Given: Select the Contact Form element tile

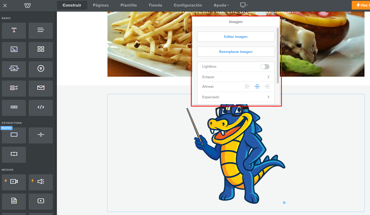Looking at the screenshot, I should [x=14, y=88].
